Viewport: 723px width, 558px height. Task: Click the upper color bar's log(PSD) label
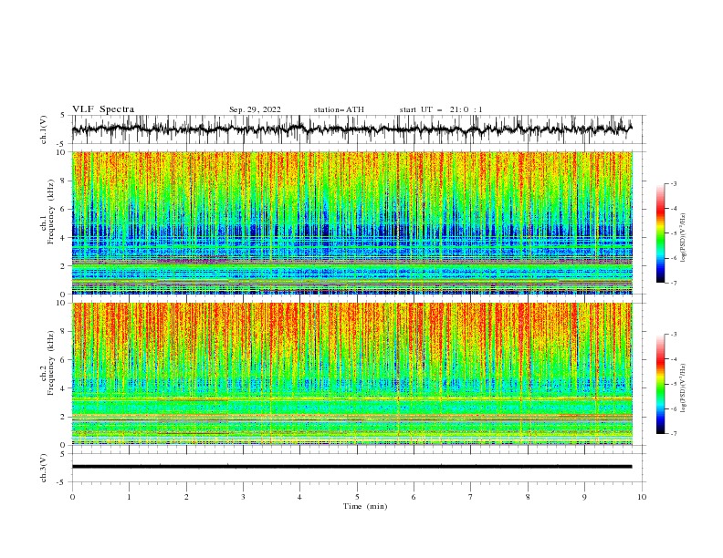(683, 238)
